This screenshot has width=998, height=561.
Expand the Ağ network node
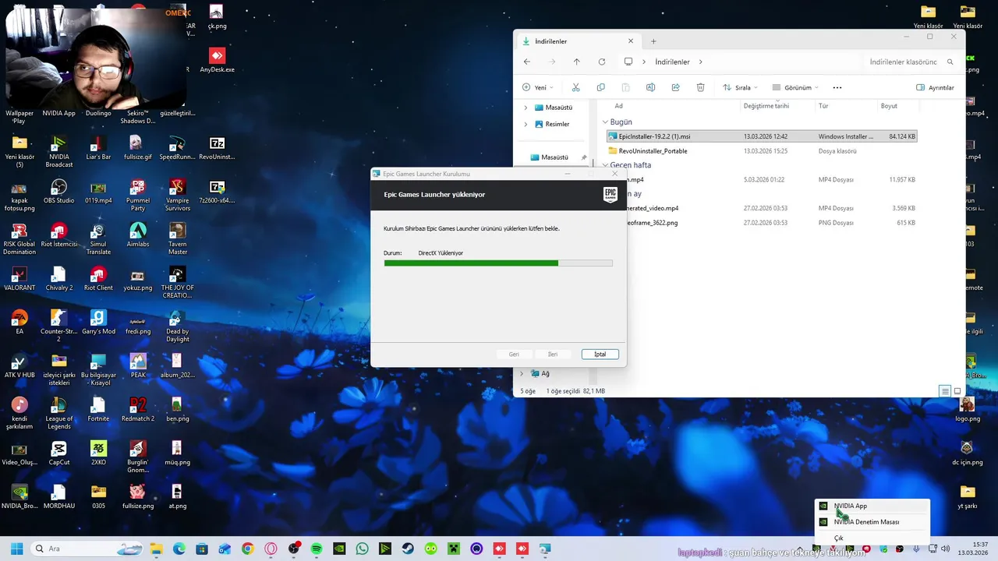click(x=522, y=373)
